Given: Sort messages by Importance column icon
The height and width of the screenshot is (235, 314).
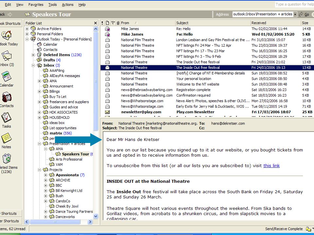Looking at the screenshot, I should point(102,23).
